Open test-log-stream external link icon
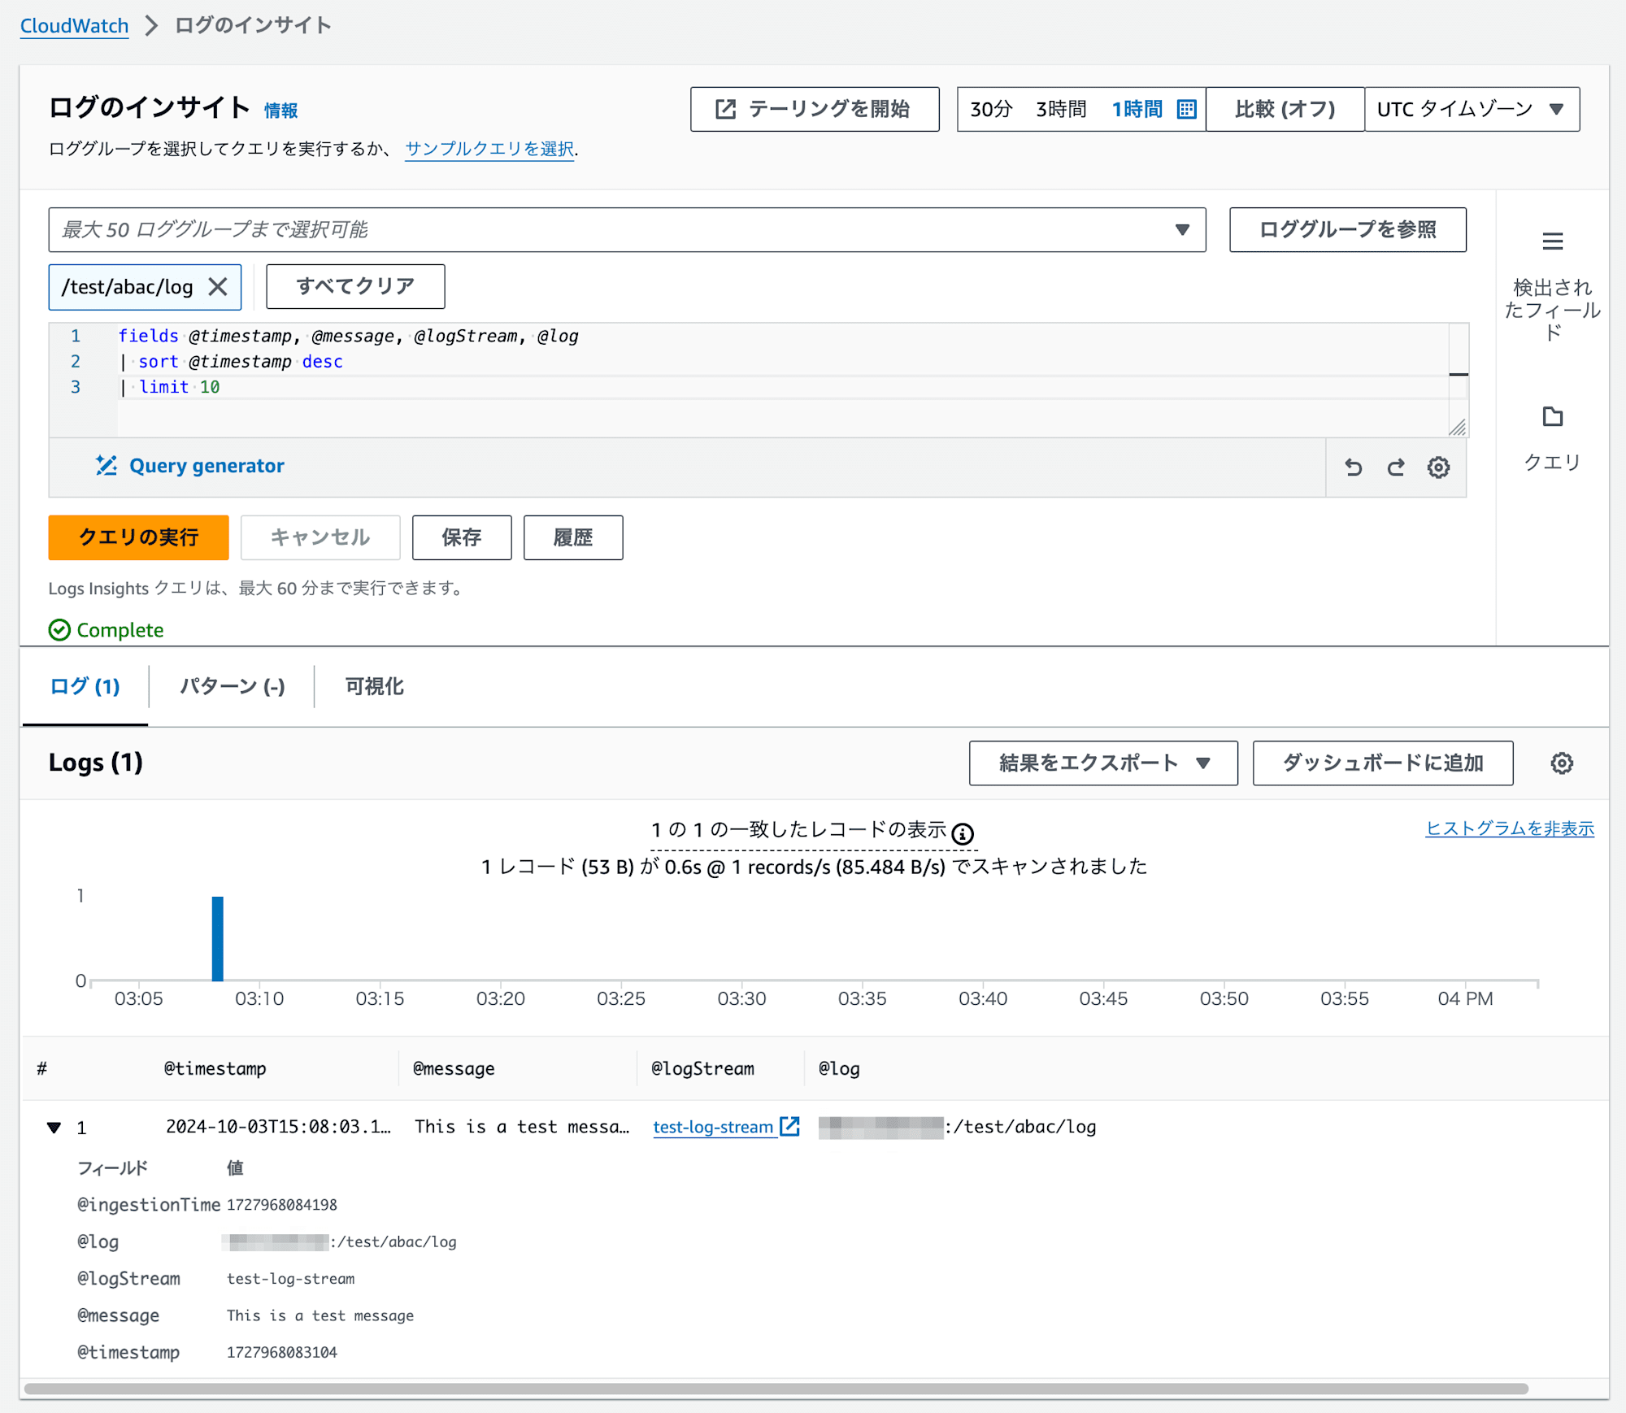Screen dimensions: 1626x1413 click(x=789, y=1126)
